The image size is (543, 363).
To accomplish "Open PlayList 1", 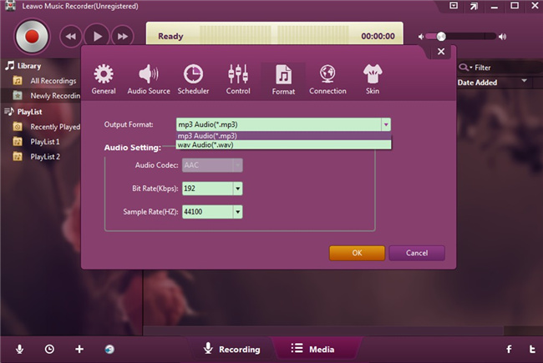I will click(x=36, y=142).
